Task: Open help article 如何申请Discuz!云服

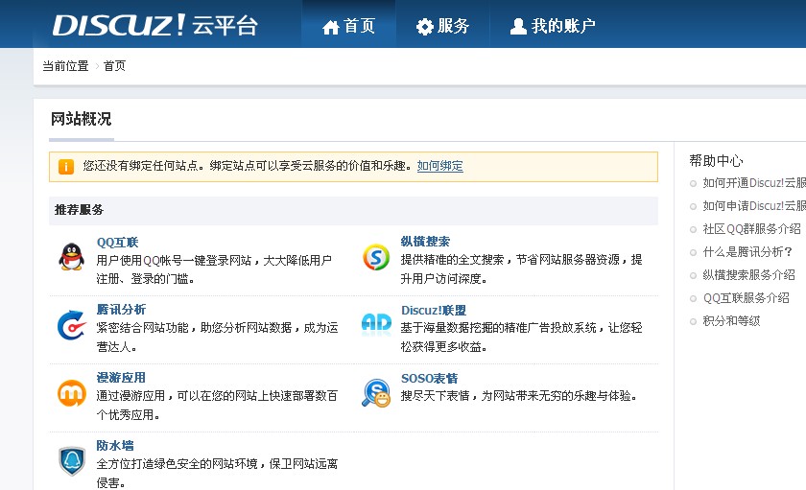Action: coord(754,206)
